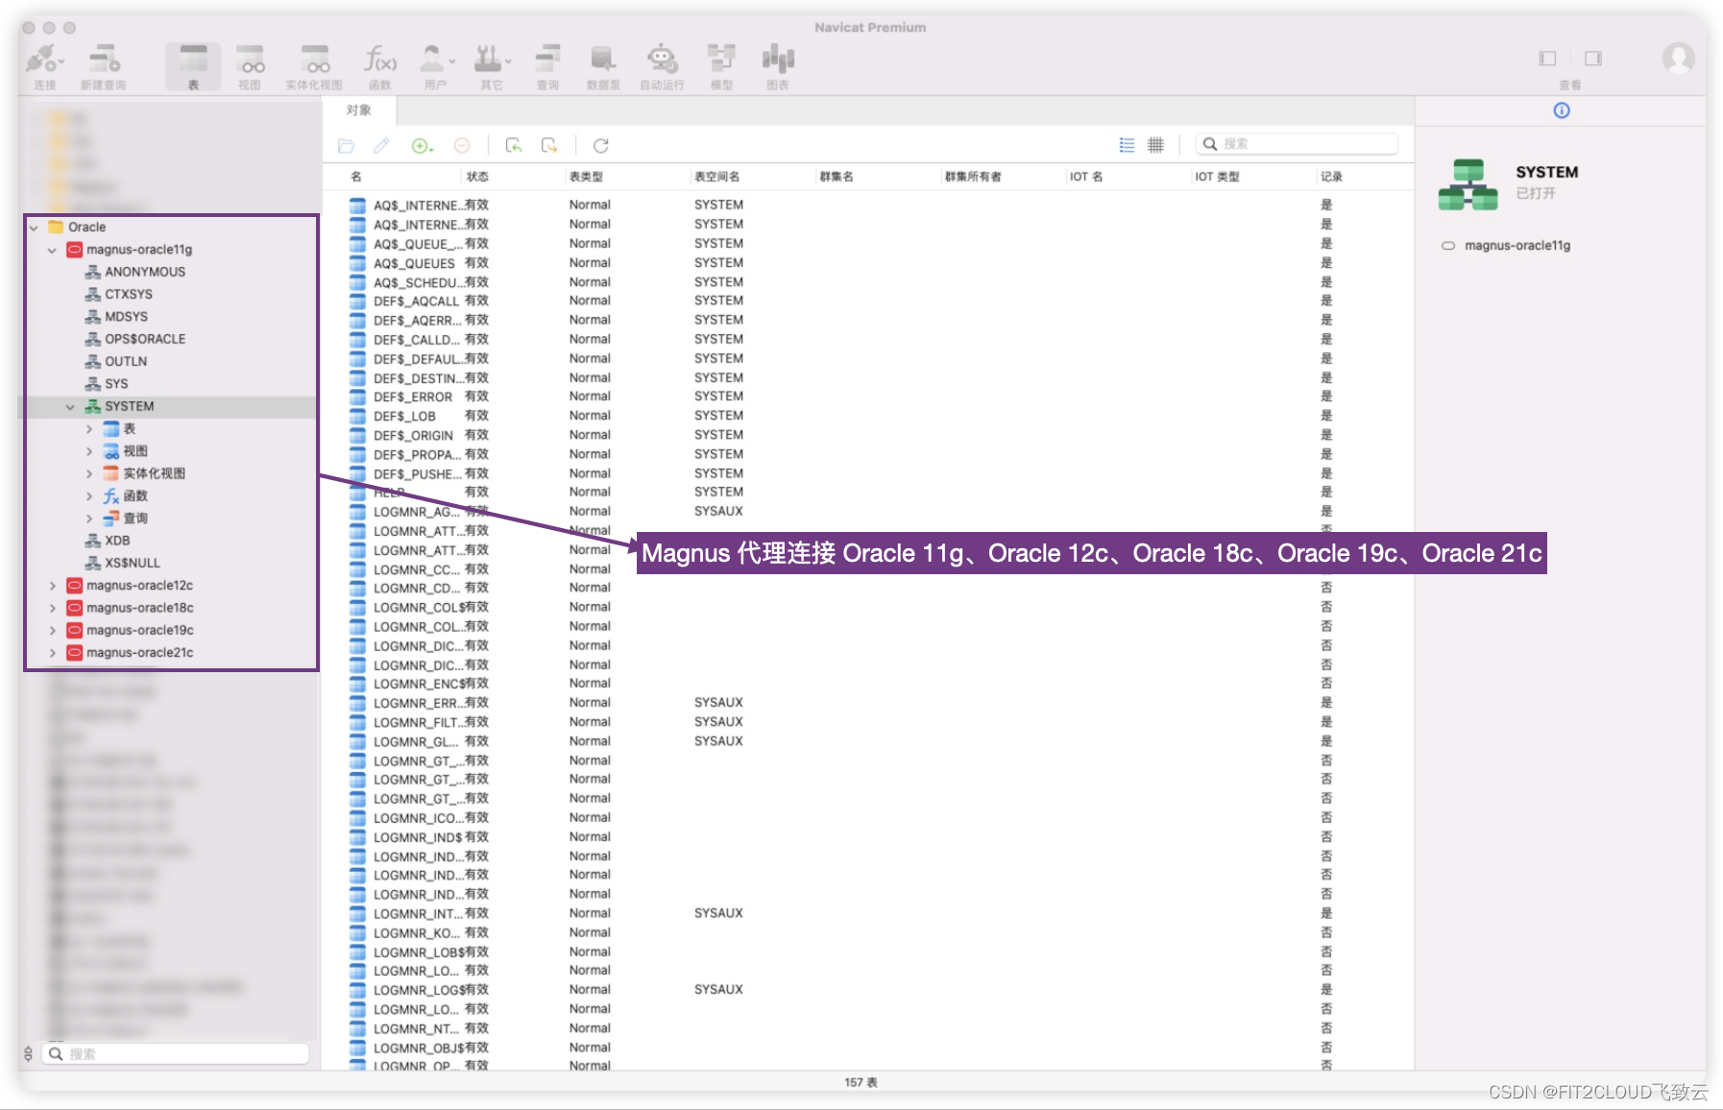
Task: Open the 函数 f(x) toolbar item
Action: (x=380, y=66)
